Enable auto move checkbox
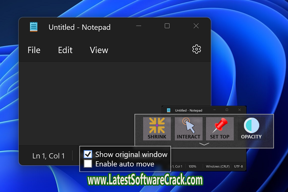 88,164
